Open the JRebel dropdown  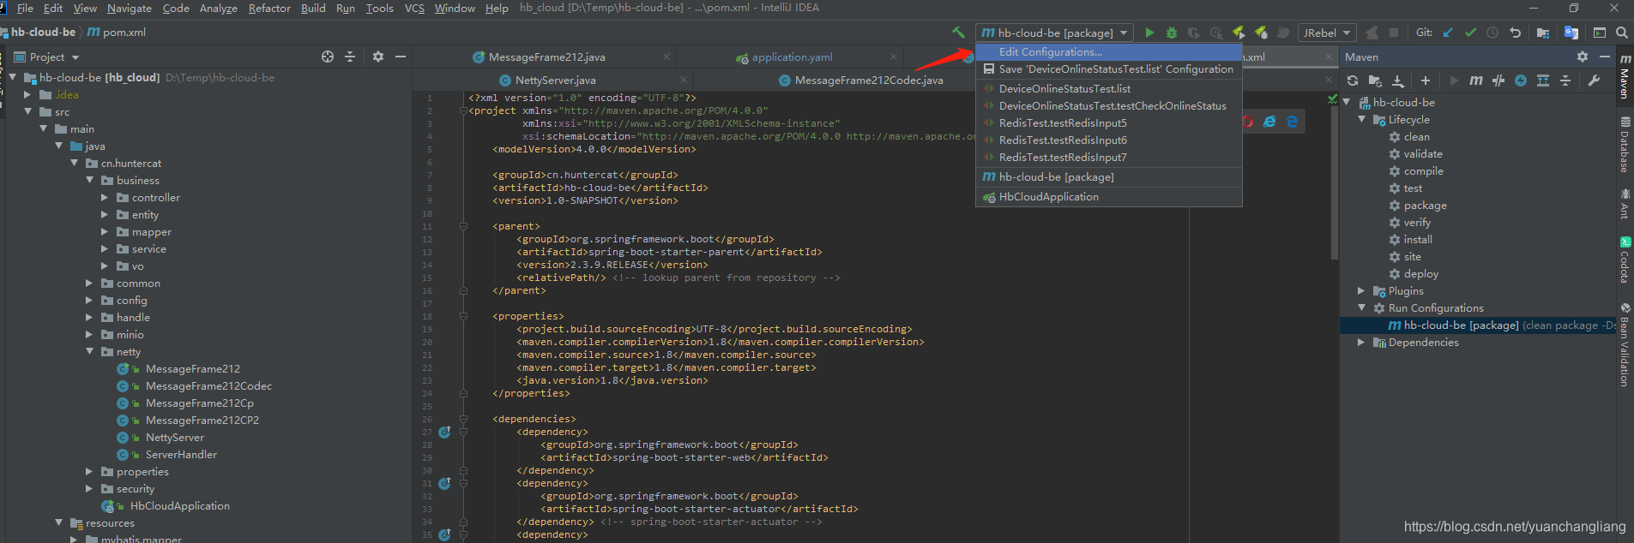coord(1327,33)
